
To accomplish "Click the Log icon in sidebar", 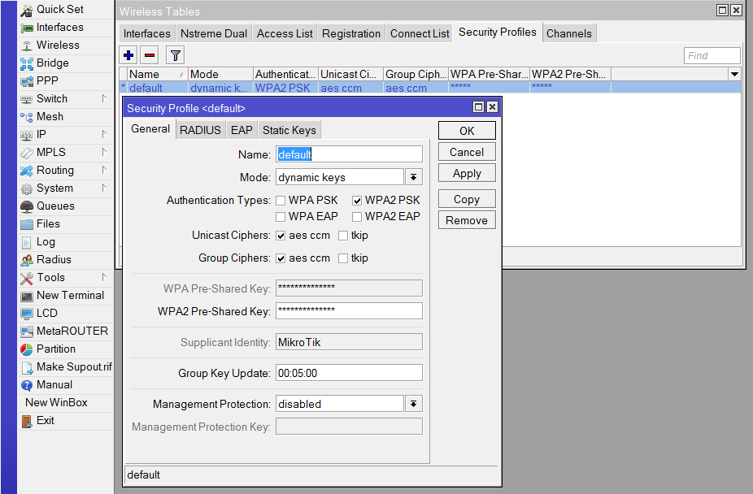I will point(27,242).
